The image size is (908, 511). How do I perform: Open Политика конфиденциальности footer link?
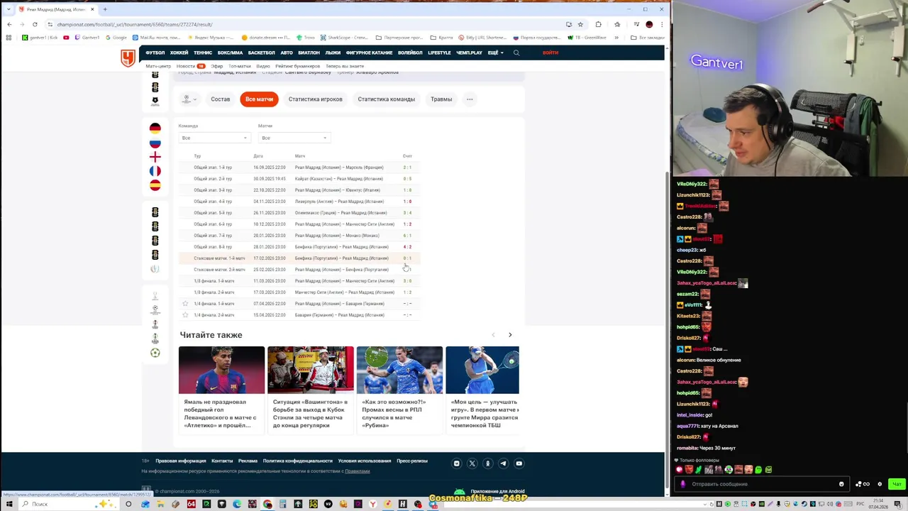pyautogui.click(x=298, y=461)
